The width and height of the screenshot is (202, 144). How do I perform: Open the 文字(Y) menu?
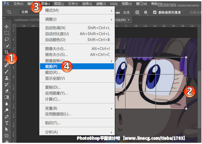[x=73, y=4]
